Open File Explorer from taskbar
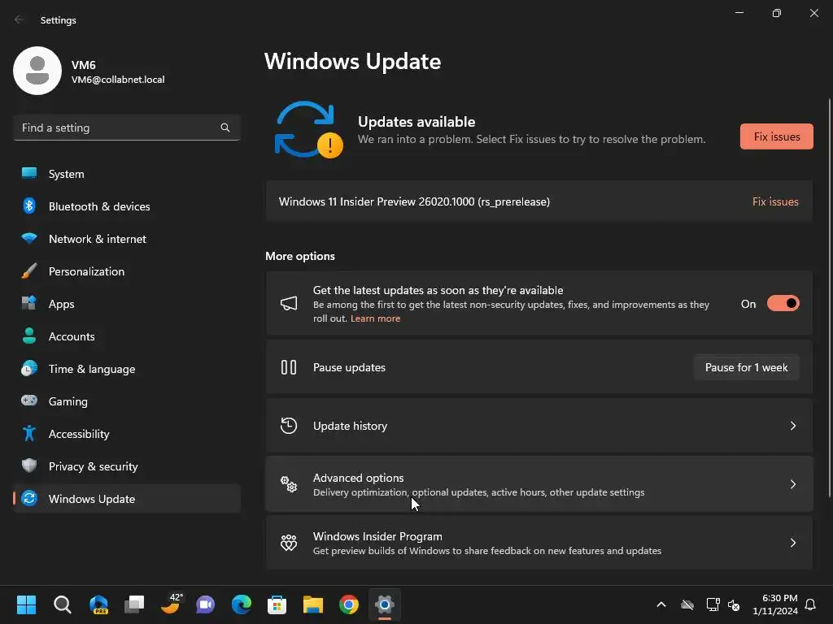This screenshot has height=624, width=833. (x=313, y=604)
